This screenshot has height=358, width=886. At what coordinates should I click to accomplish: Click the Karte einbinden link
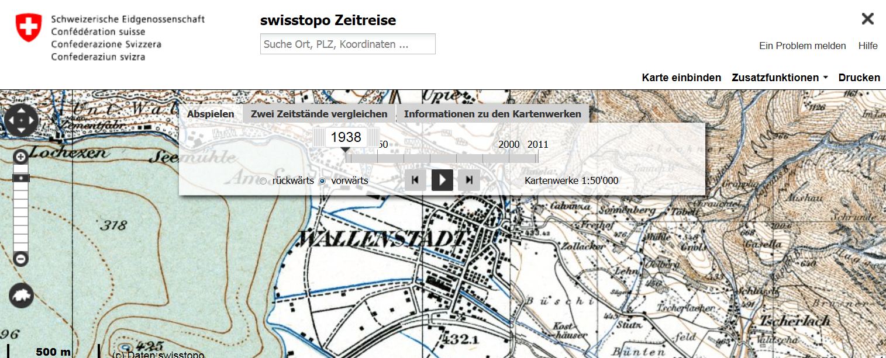click(681, 78)
